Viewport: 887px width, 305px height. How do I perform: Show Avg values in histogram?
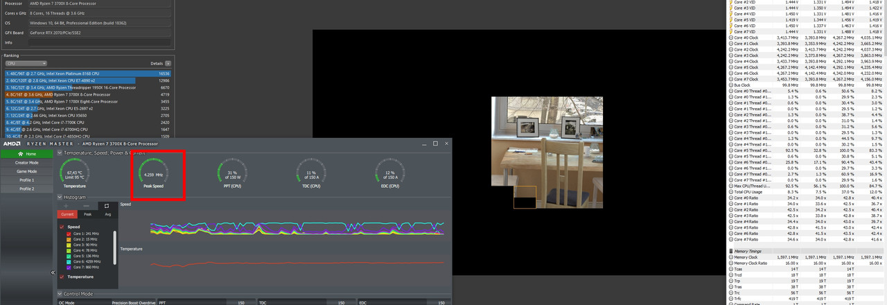click(x=107, y=214)
